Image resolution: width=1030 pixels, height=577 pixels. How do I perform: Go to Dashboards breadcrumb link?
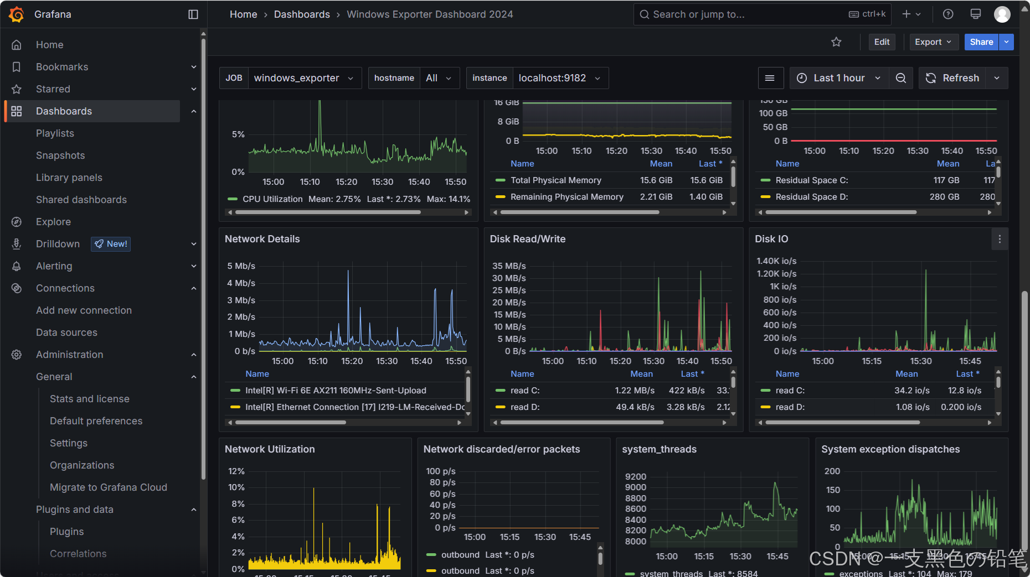click(302, 14)
